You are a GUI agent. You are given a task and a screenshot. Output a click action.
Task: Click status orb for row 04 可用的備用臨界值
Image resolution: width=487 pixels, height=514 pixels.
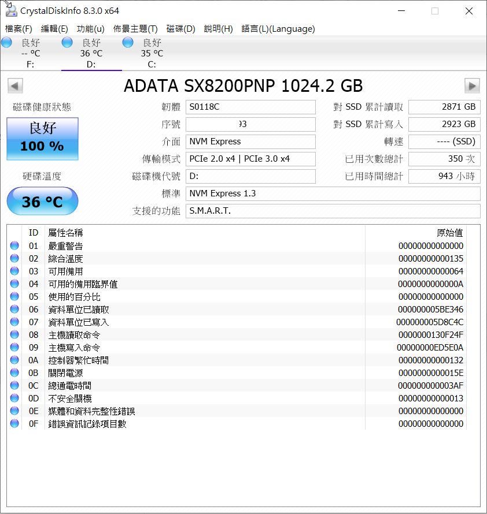(x=14, y=284)
